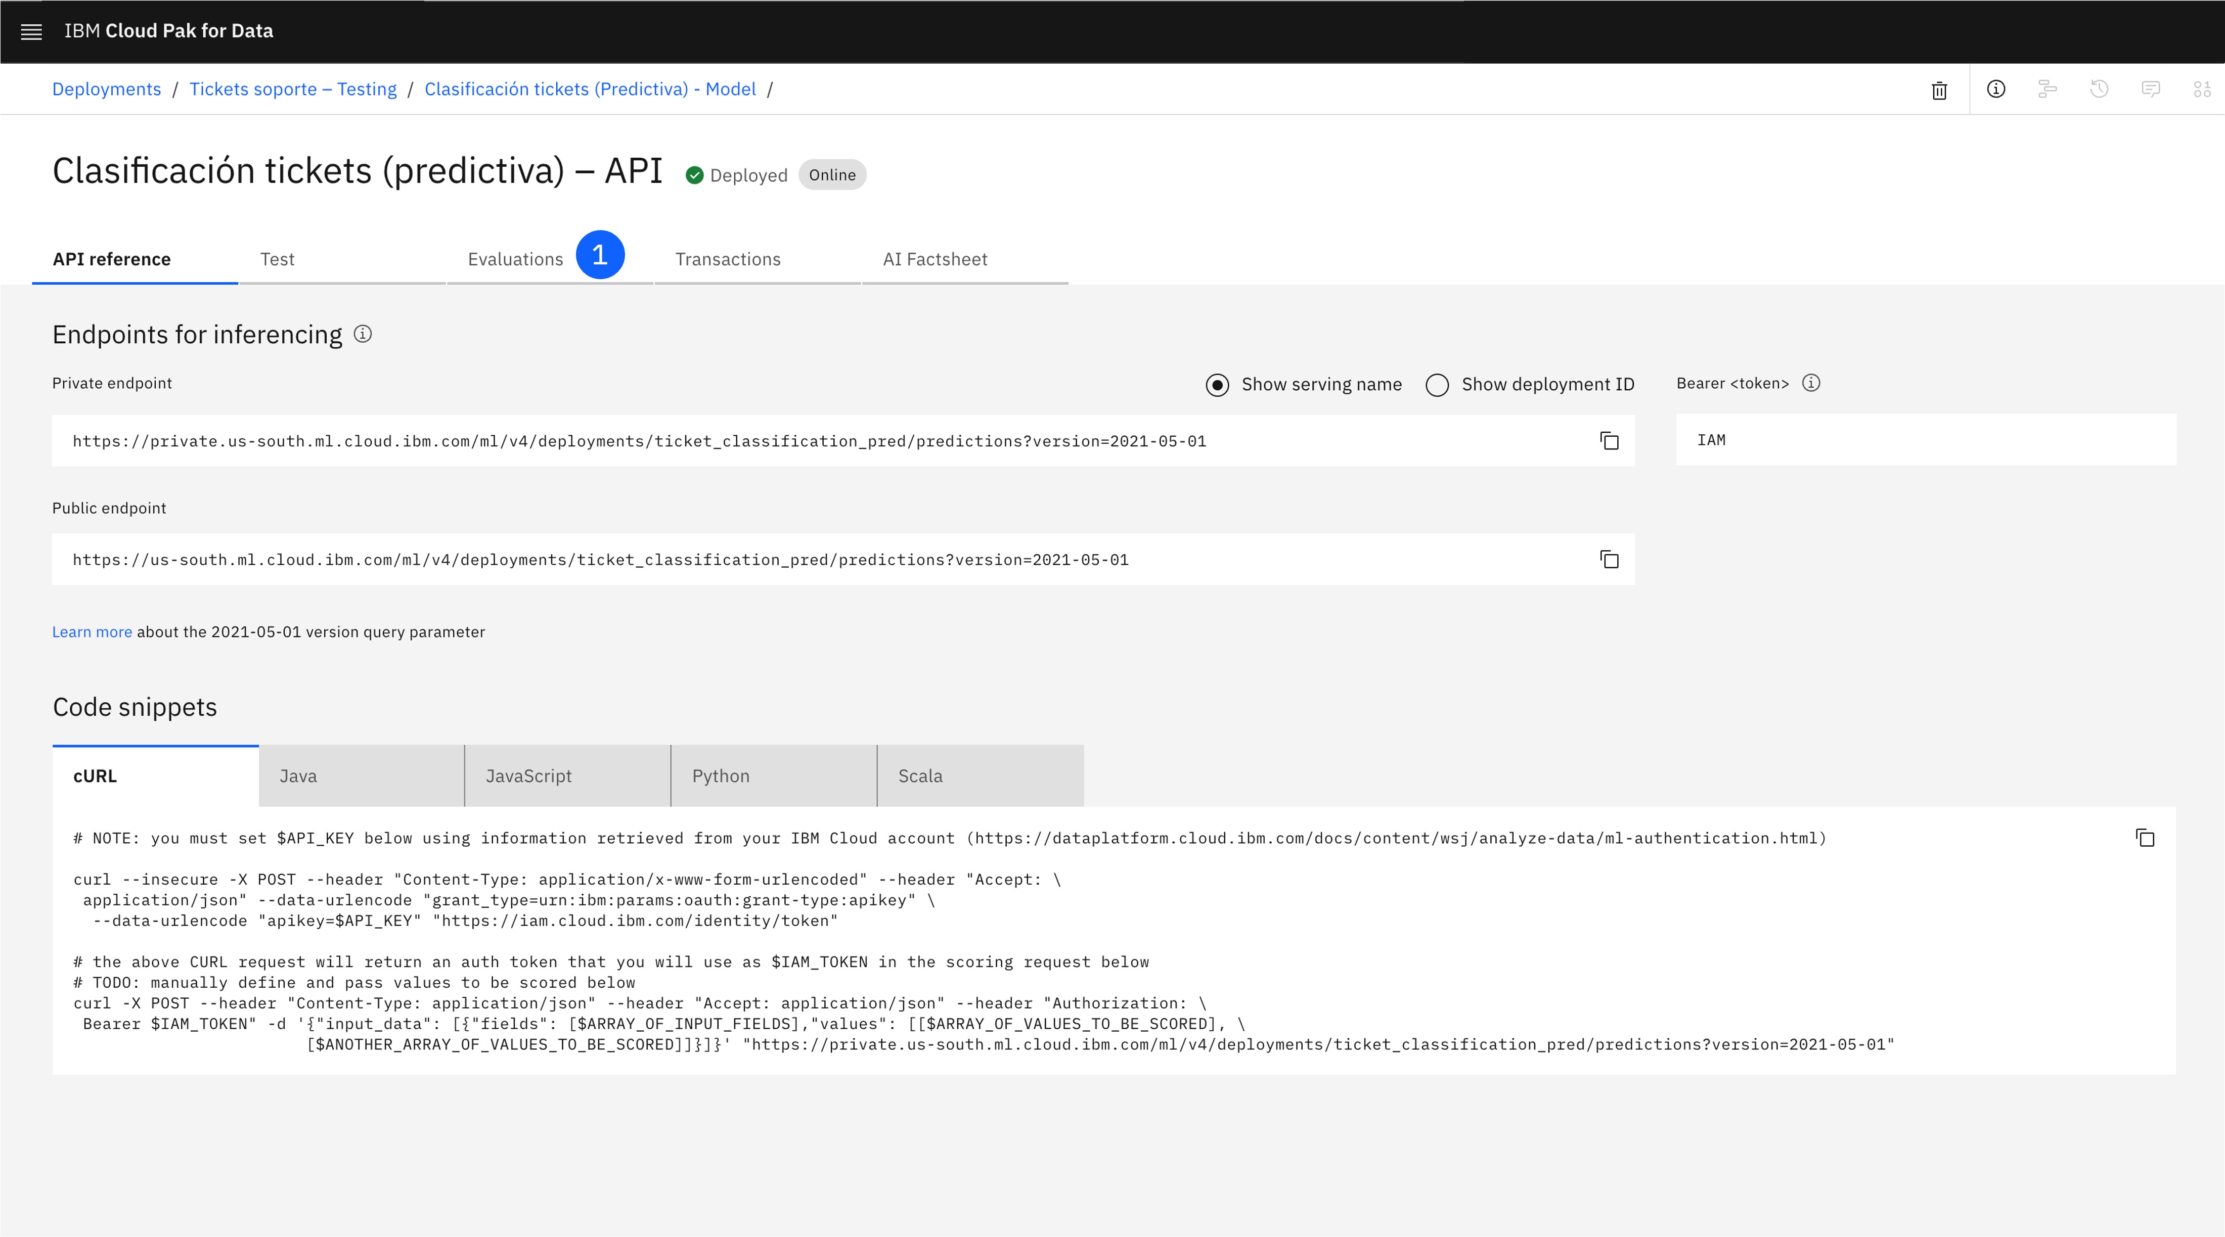Click the private endpoint URL field
Viewport: 2225px width, 1237px height.
click(843, 441)
